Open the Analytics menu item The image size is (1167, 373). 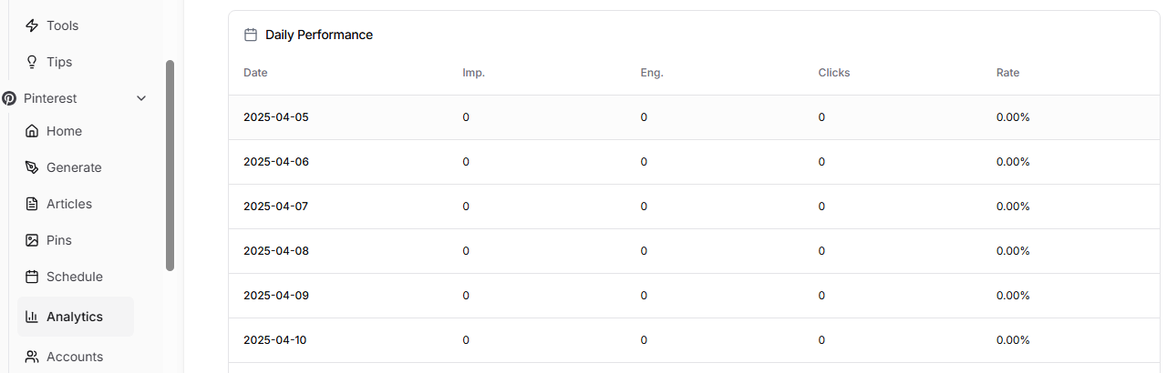(x=76, y=317)
